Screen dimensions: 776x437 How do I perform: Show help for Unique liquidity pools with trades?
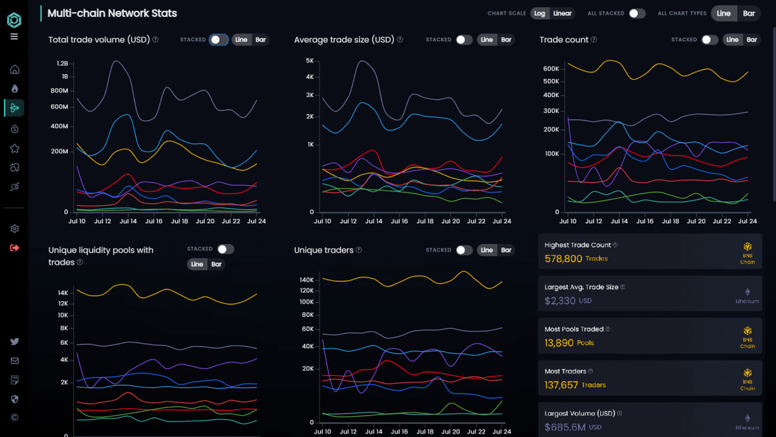pyautogui.click(x=80, y=262)
